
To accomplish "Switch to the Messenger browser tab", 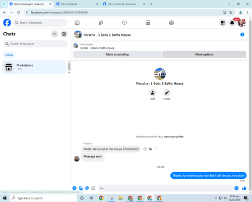I will pyautogui.click(x=30, y=4).
